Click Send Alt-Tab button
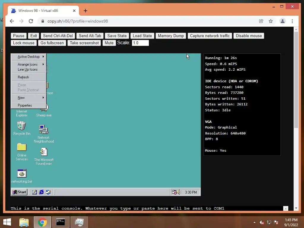This screenshot has width=304, height=228. (x=90, y=36)
